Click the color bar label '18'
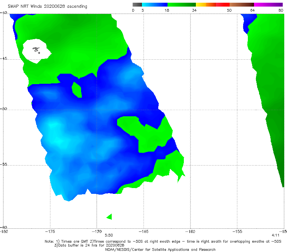 click(167, 10)
